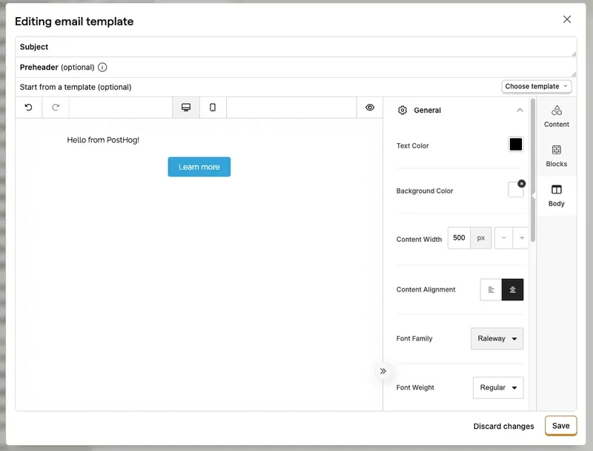Enable left content alignment
Image resolution: width=593 pixels, height=451 pixels.
(x=491, y=289)
